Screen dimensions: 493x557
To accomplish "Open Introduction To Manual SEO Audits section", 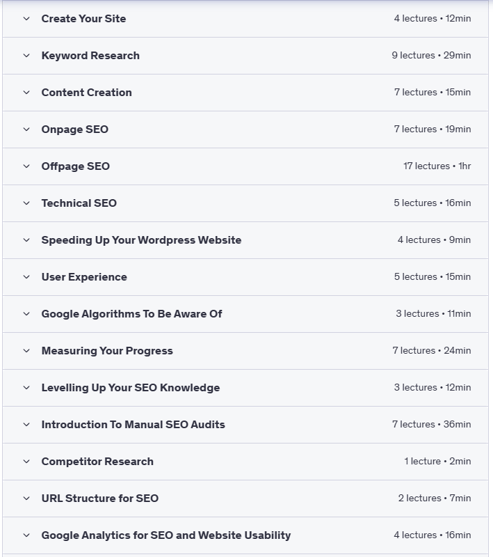I will click(x=133, y=425).
